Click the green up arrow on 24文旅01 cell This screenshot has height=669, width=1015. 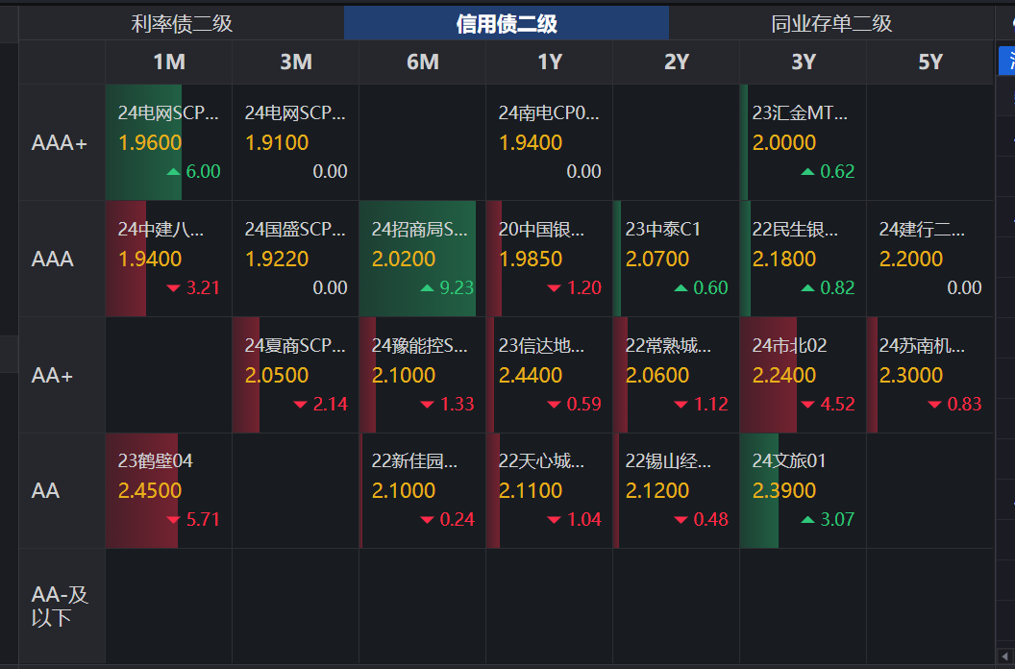tap(810, 520)
